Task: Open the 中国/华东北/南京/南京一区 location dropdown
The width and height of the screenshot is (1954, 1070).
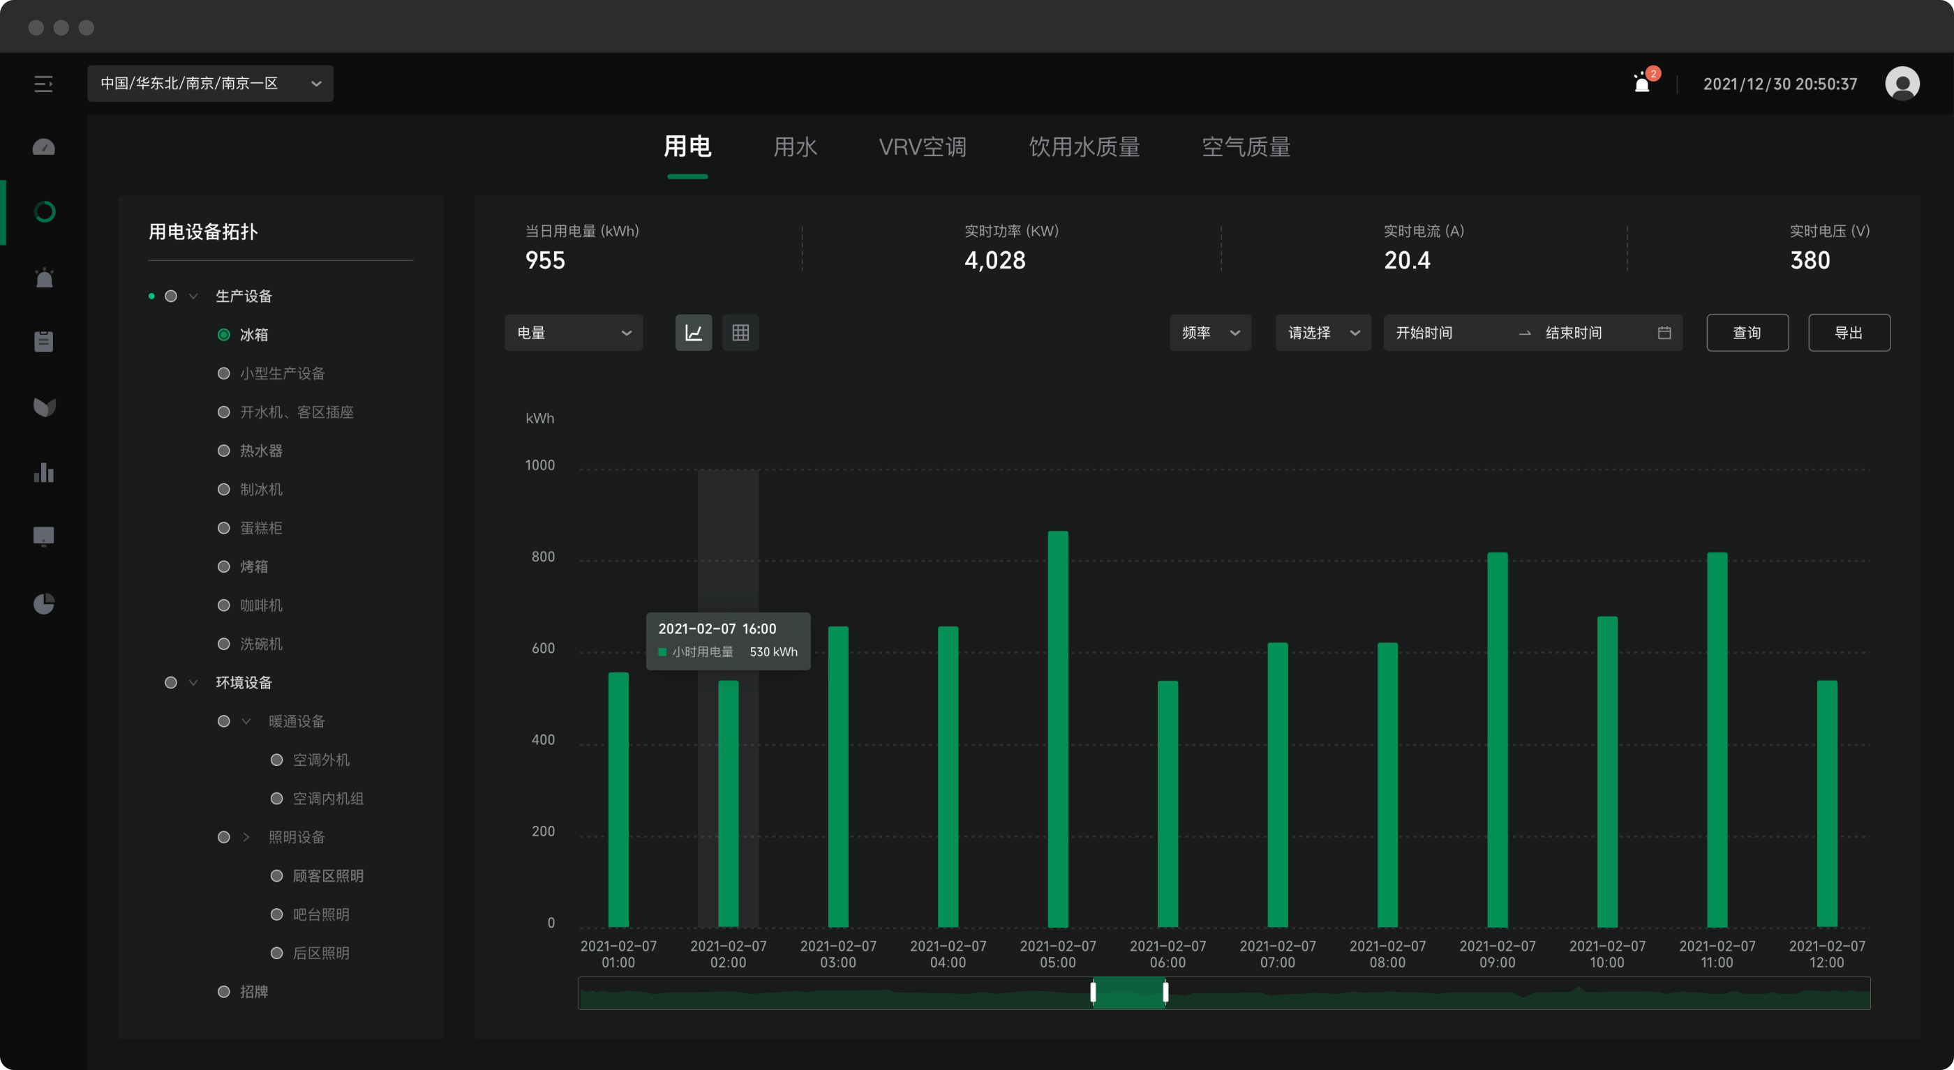Action: (210, 84)
